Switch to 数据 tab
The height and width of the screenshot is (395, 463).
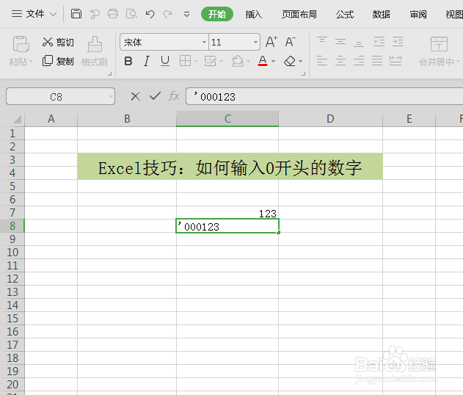382,14
